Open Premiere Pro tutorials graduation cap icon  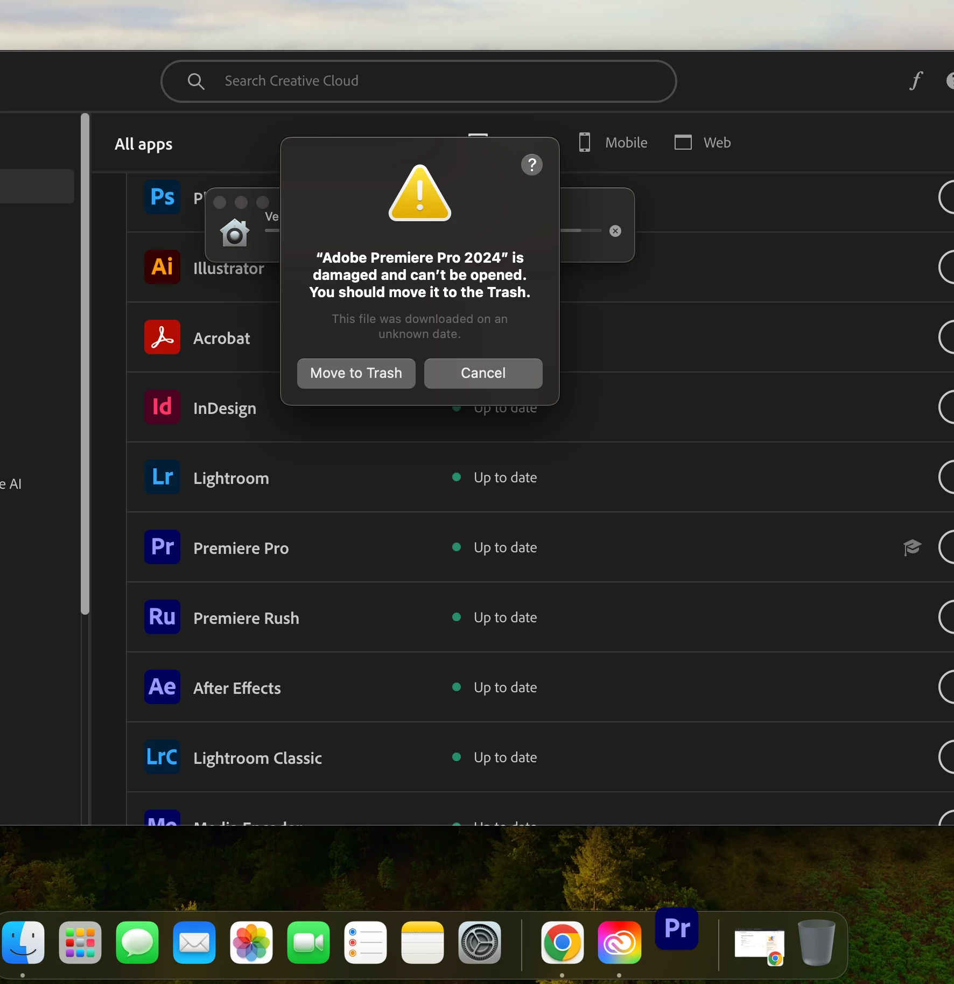point(912,547)
